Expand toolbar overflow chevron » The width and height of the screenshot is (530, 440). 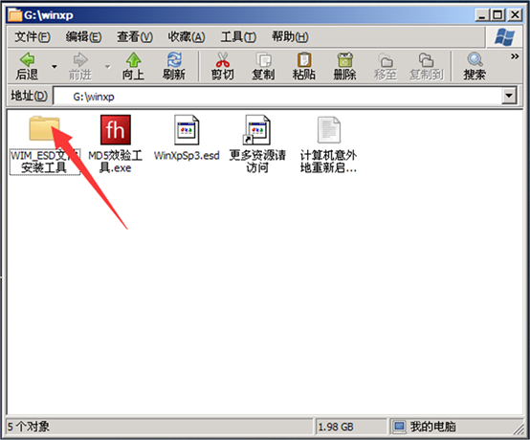[x=515, y=56]
